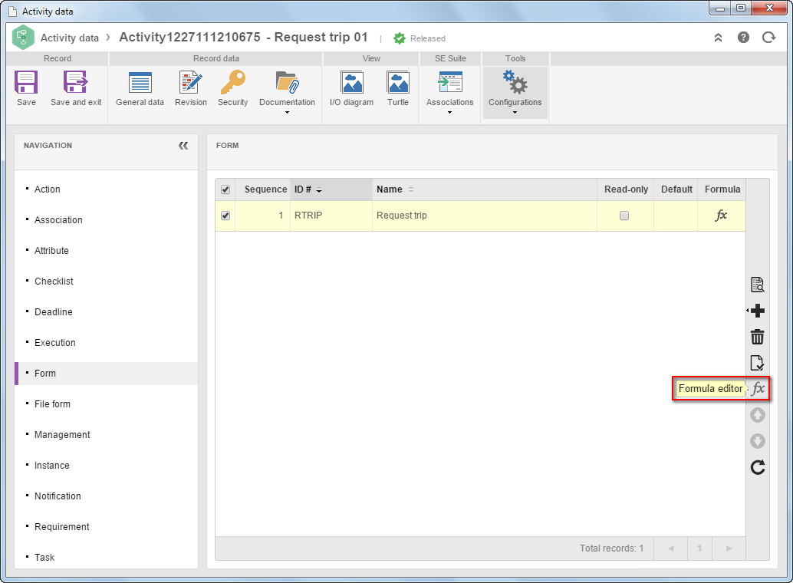The image size is (793, 583).
Task: Click the refresh arrow beside the table
Action: (757, 467)
